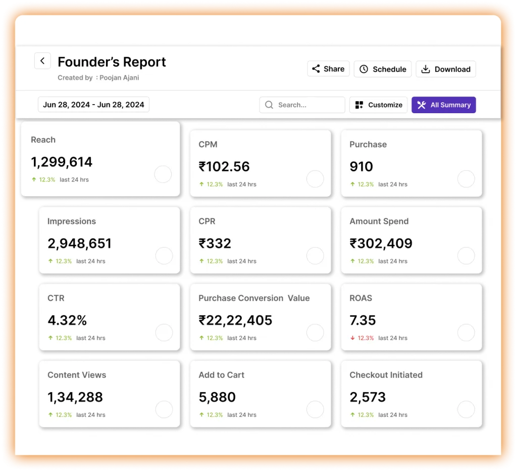
Task: Select the circle on the CTR card
Action: tap(164, 333)
